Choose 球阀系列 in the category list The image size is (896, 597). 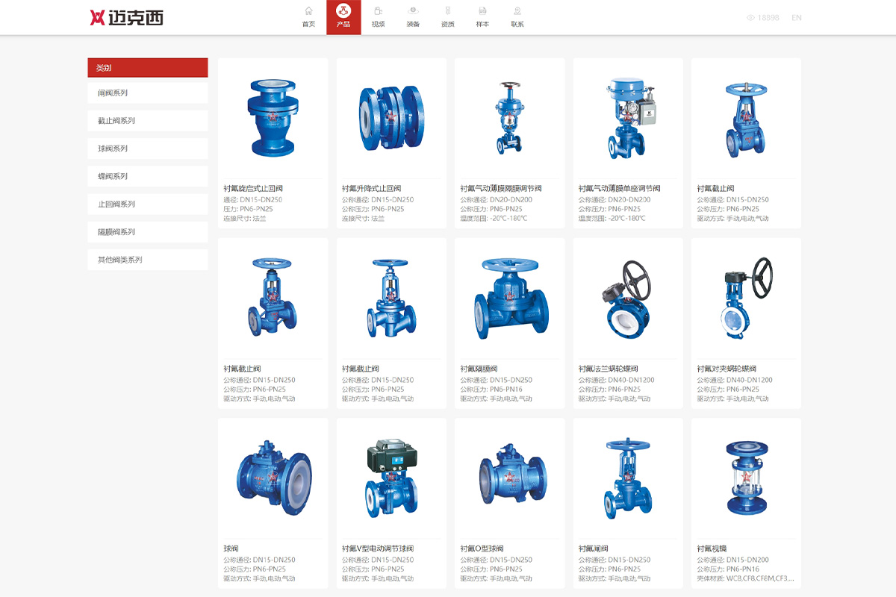[148, 149]
